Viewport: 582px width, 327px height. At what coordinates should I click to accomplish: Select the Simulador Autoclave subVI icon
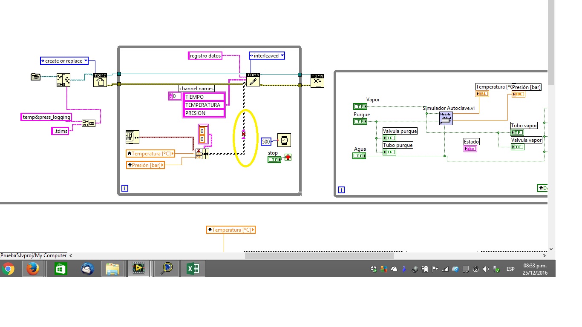[x=446, y=118]
